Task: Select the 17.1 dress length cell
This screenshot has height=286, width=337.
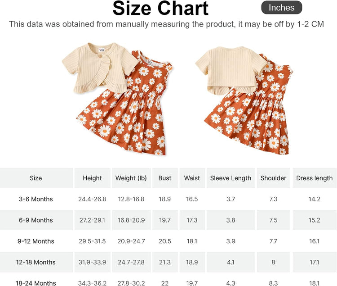Action: [x=314, y=262]
